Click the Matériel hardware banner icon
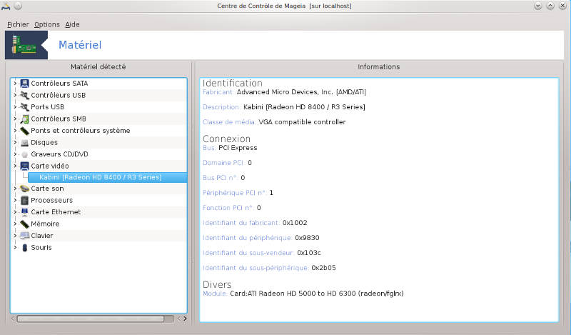The image size is (571, 335). pyautogui.click(x=26, y=45)
